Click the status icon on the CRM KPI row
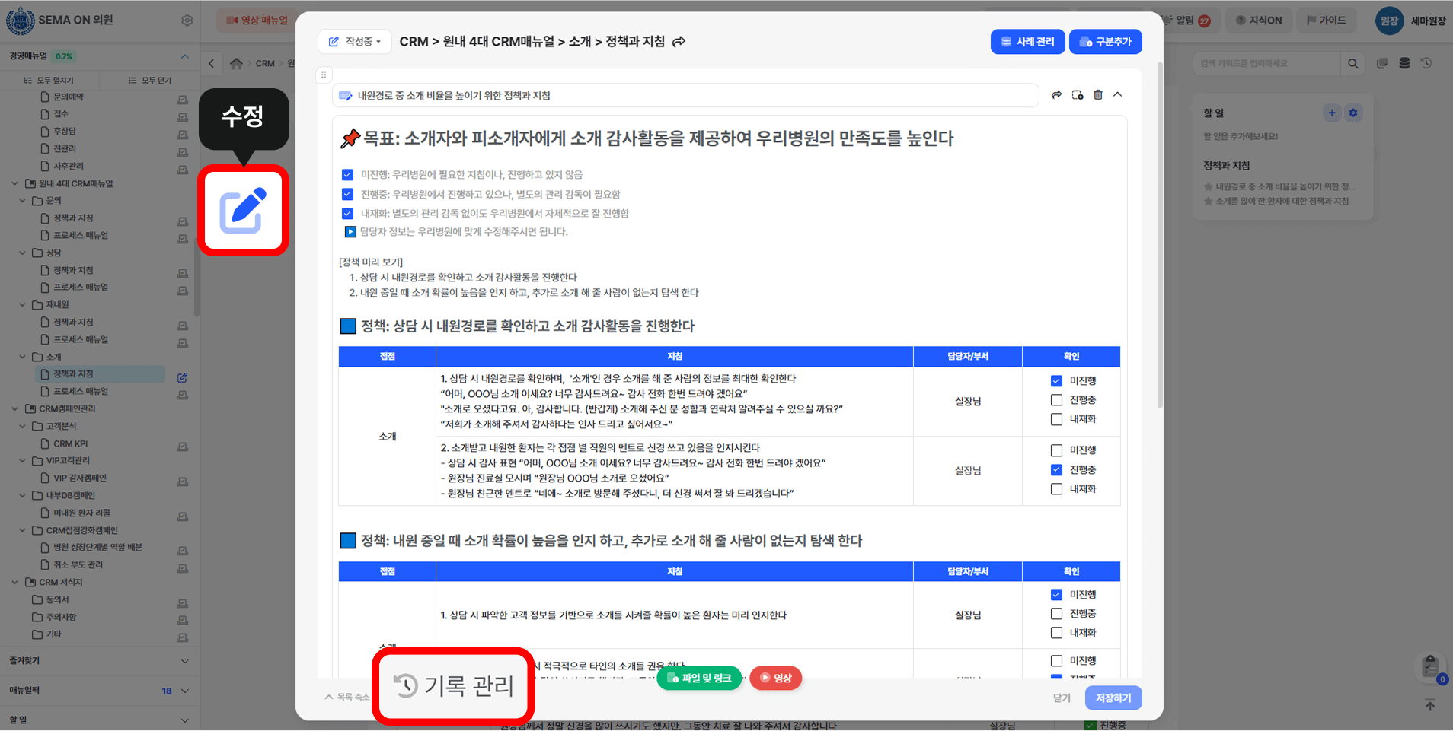1453x731 pixels. tap(183, 447)
